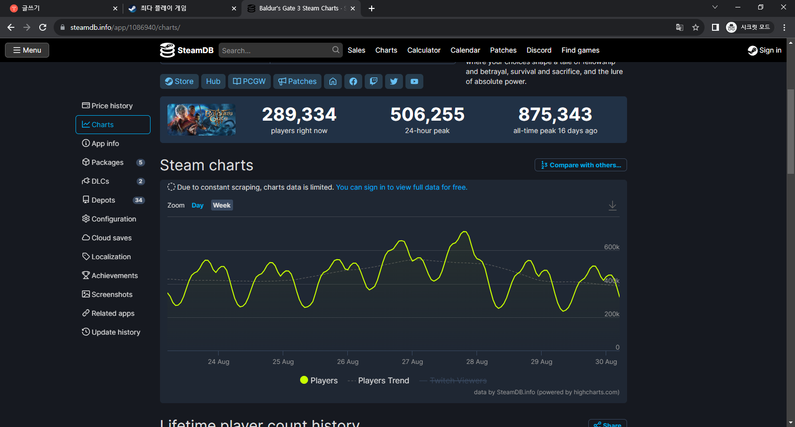
Task: Toggle the Players Trend series in legend
Action: pyautogui.click(x=379, y=380)
